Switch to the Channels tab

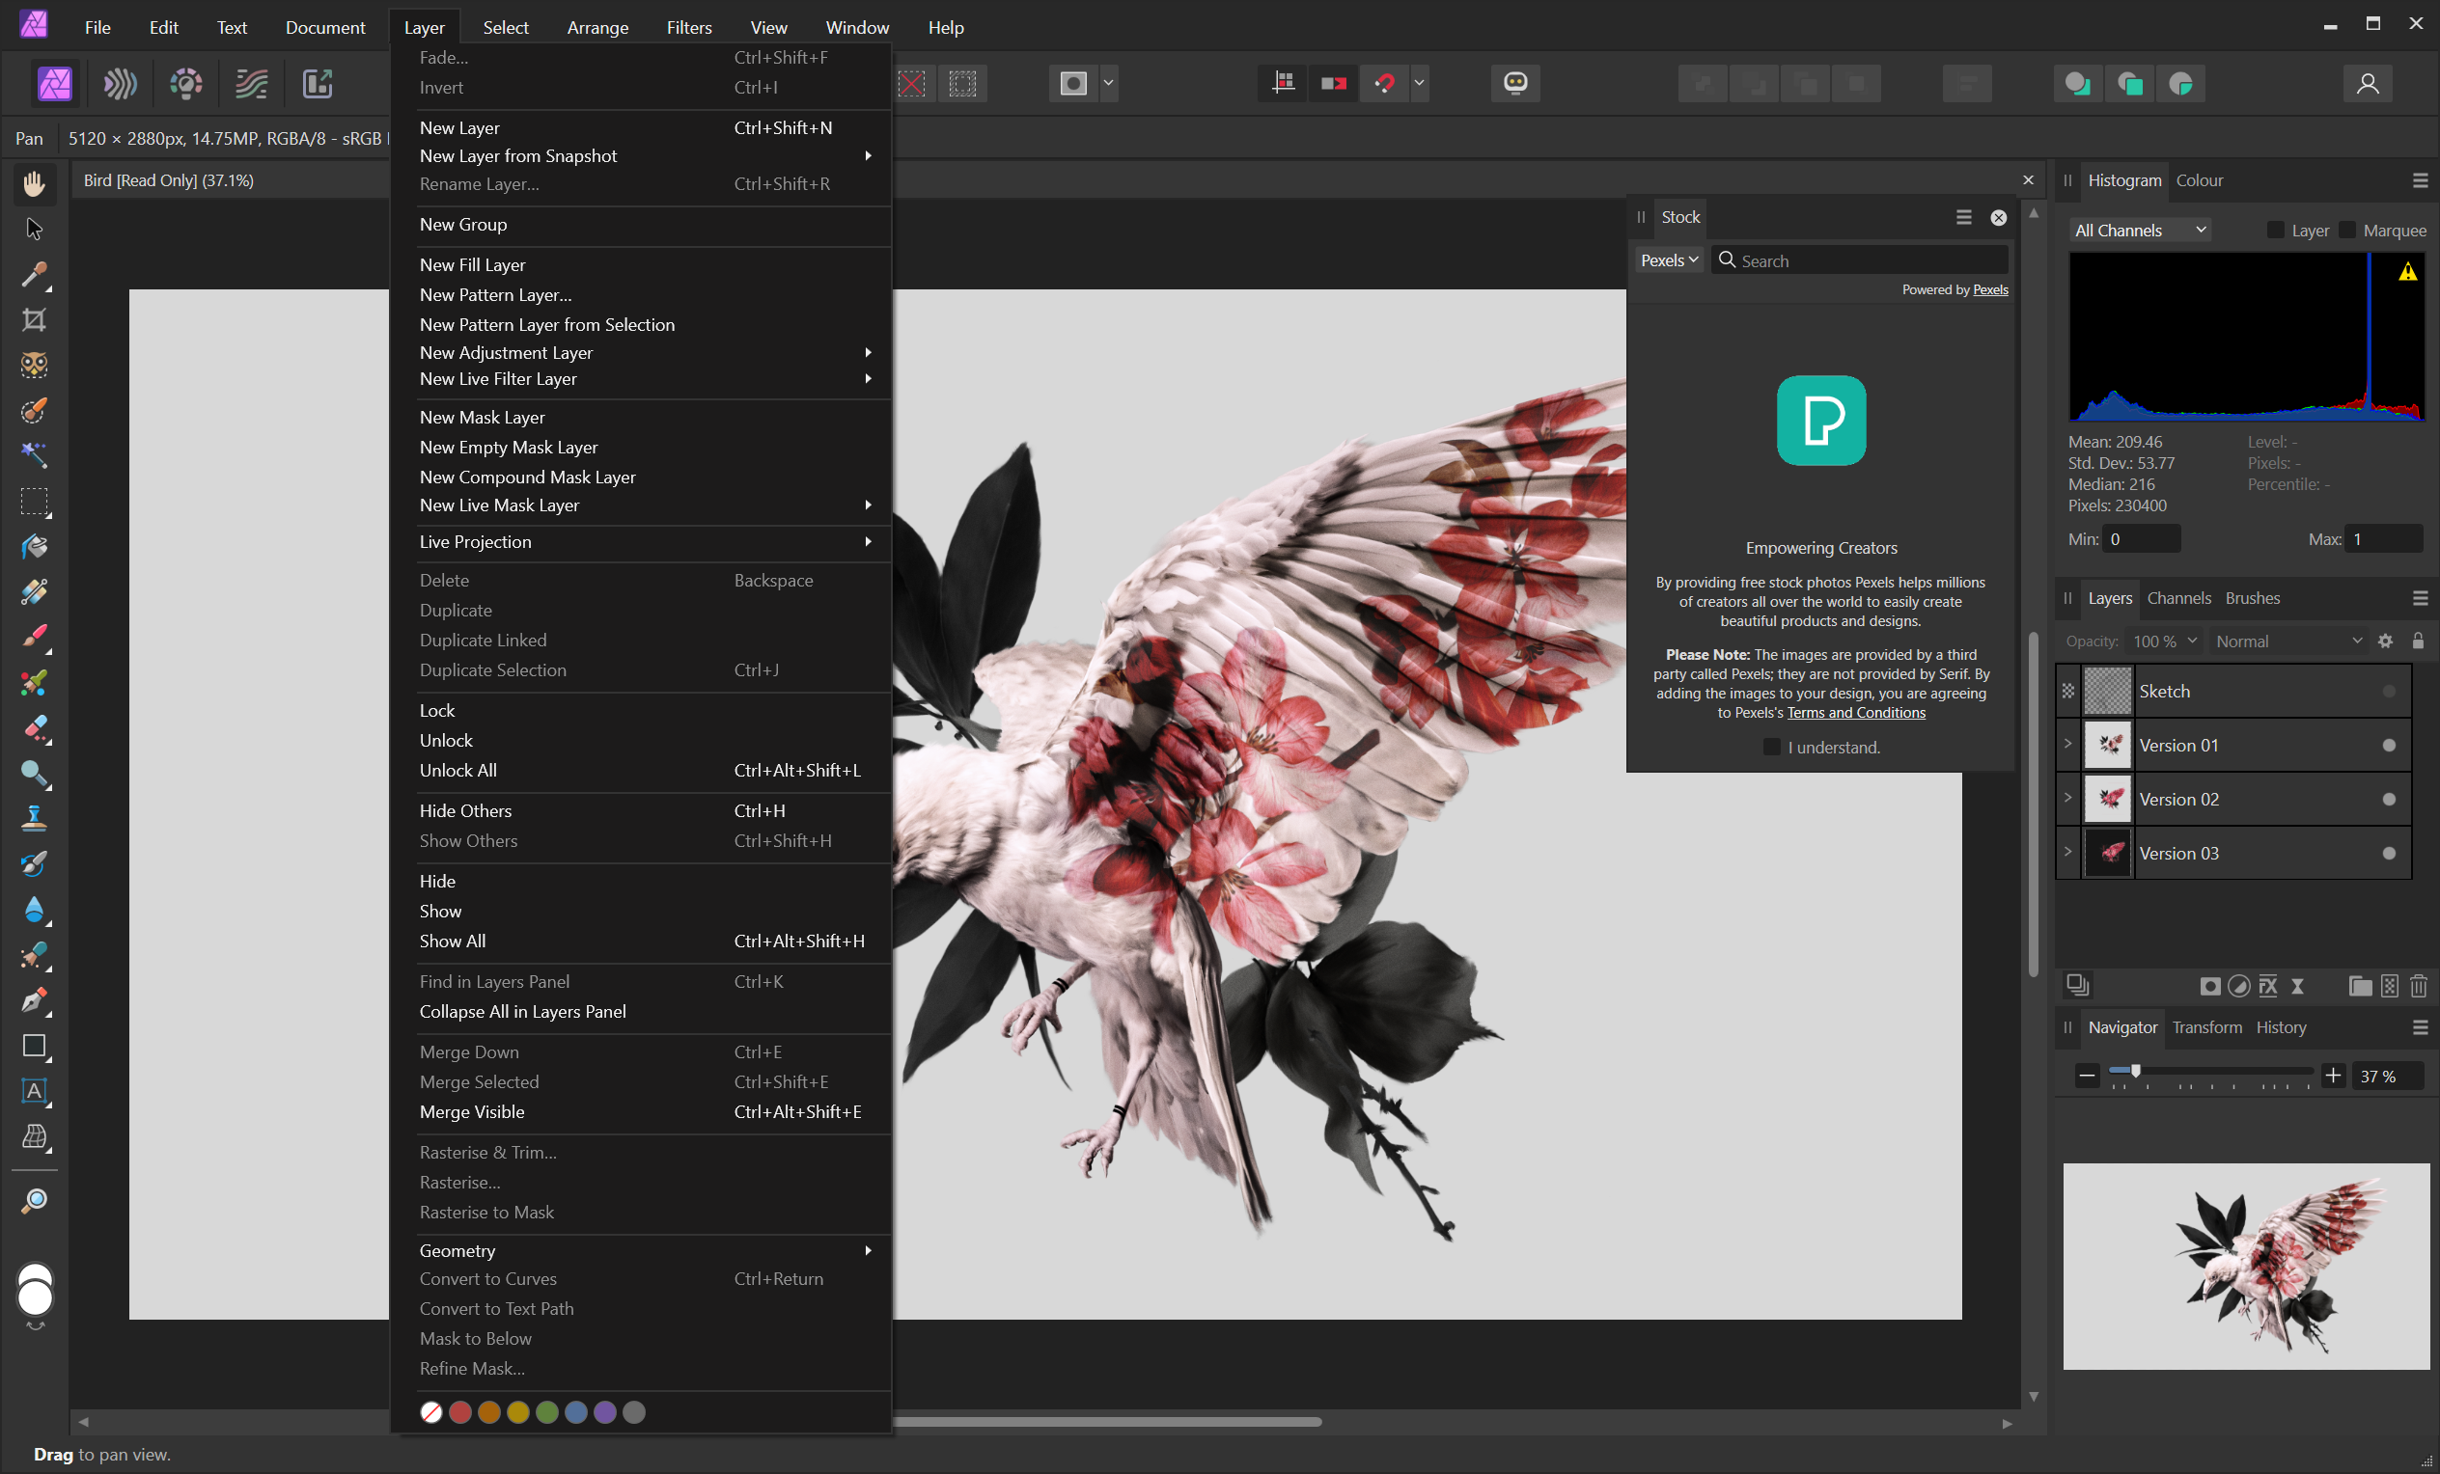2177,598
